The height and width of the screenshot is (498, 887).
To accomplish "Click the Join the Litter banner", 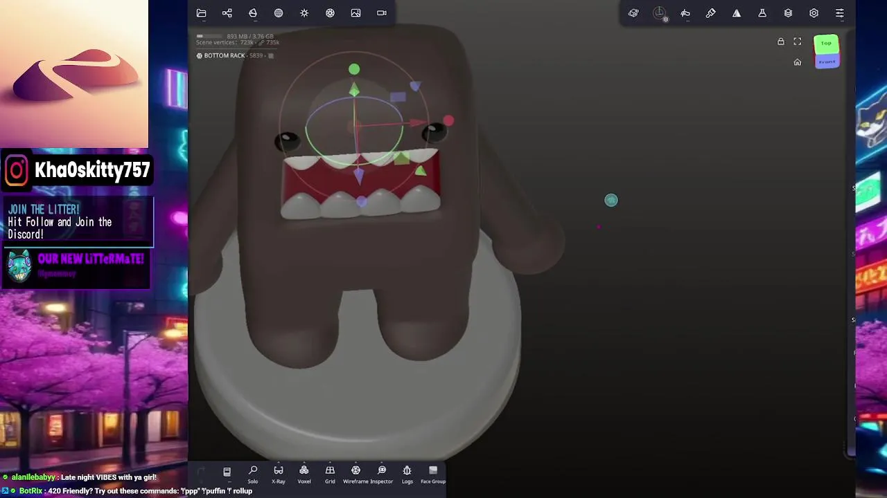I will 77,222.
